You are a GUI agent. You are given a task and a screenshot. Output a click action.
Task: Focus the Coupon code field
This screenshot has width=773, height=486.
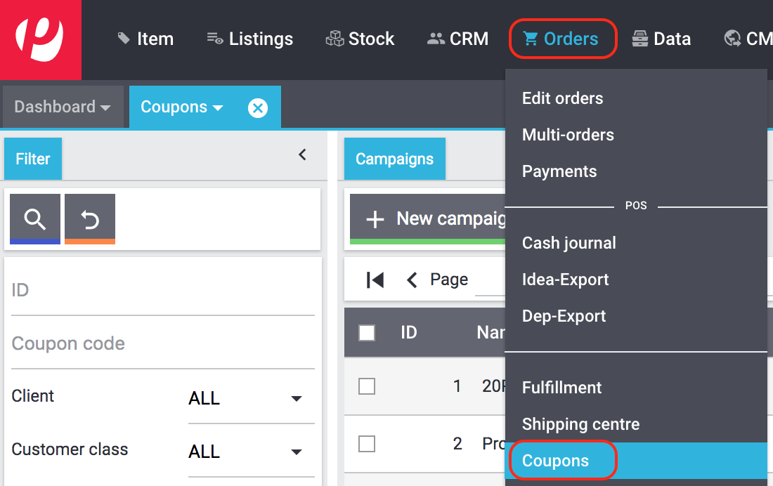point(163,344)
